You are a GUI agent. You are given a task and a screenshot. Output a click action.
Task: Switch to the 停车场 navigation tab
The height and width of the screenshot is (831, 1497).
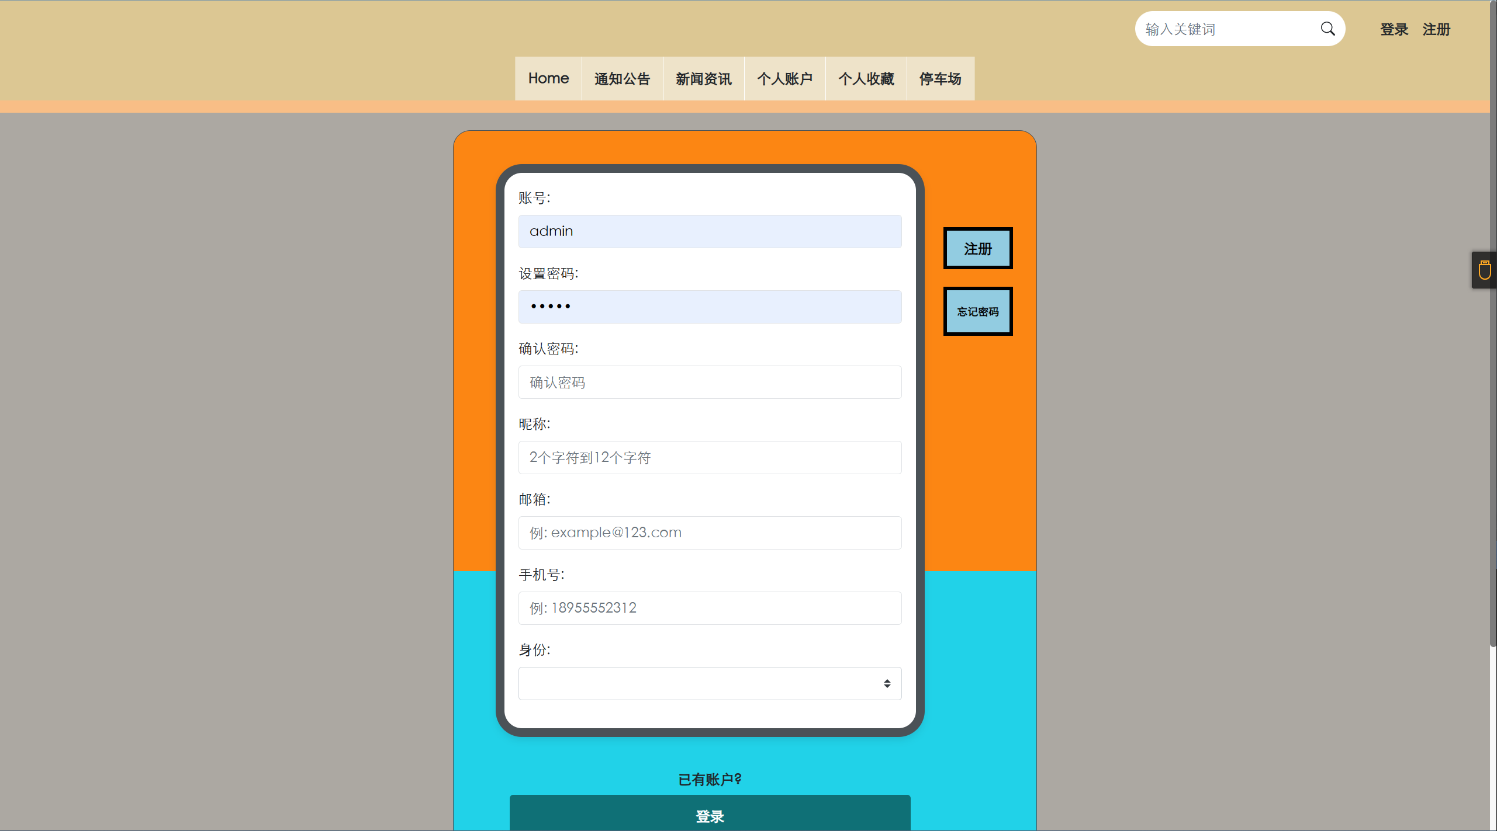[x=940, y=79]
